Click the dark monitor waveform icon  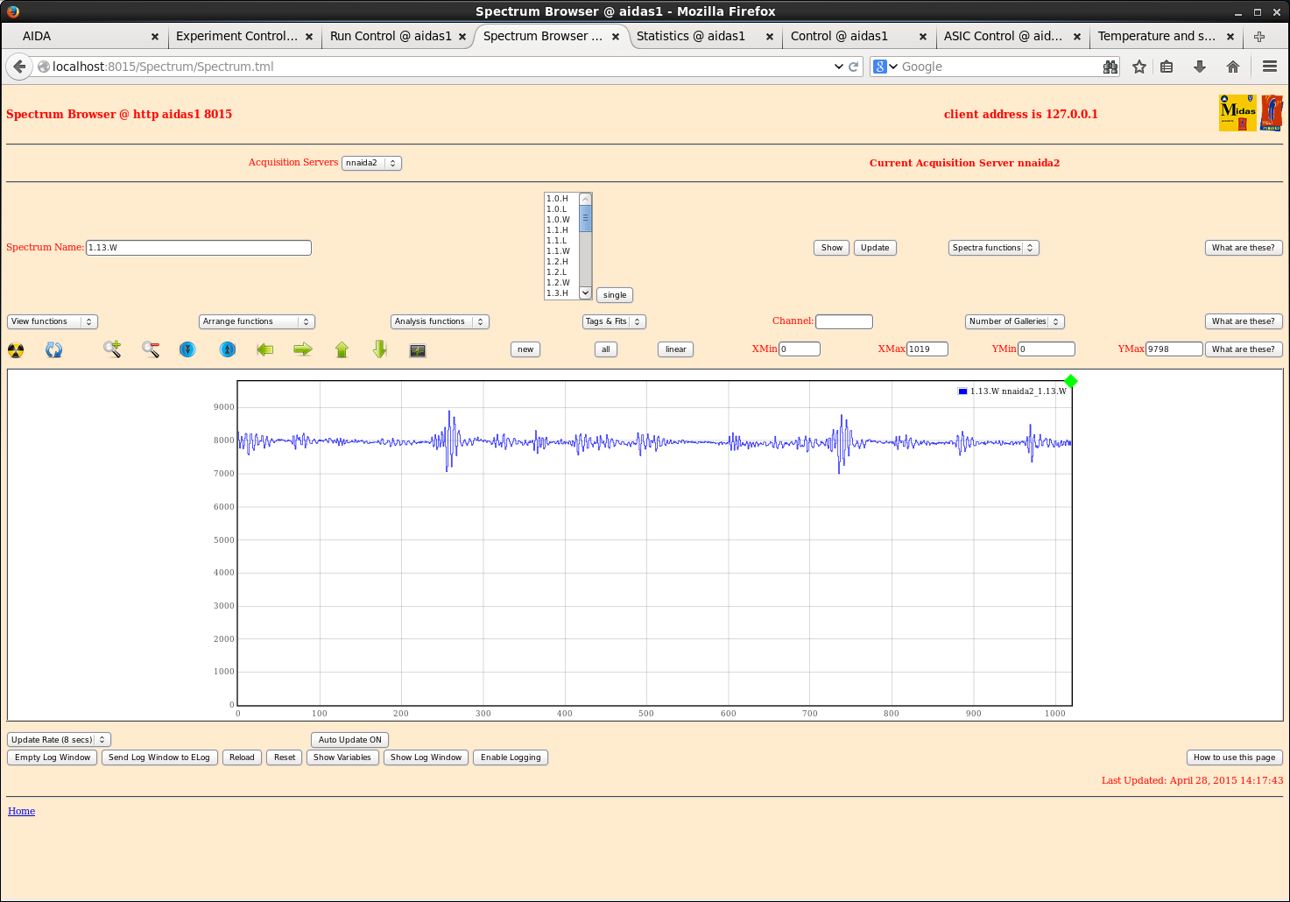418,350
